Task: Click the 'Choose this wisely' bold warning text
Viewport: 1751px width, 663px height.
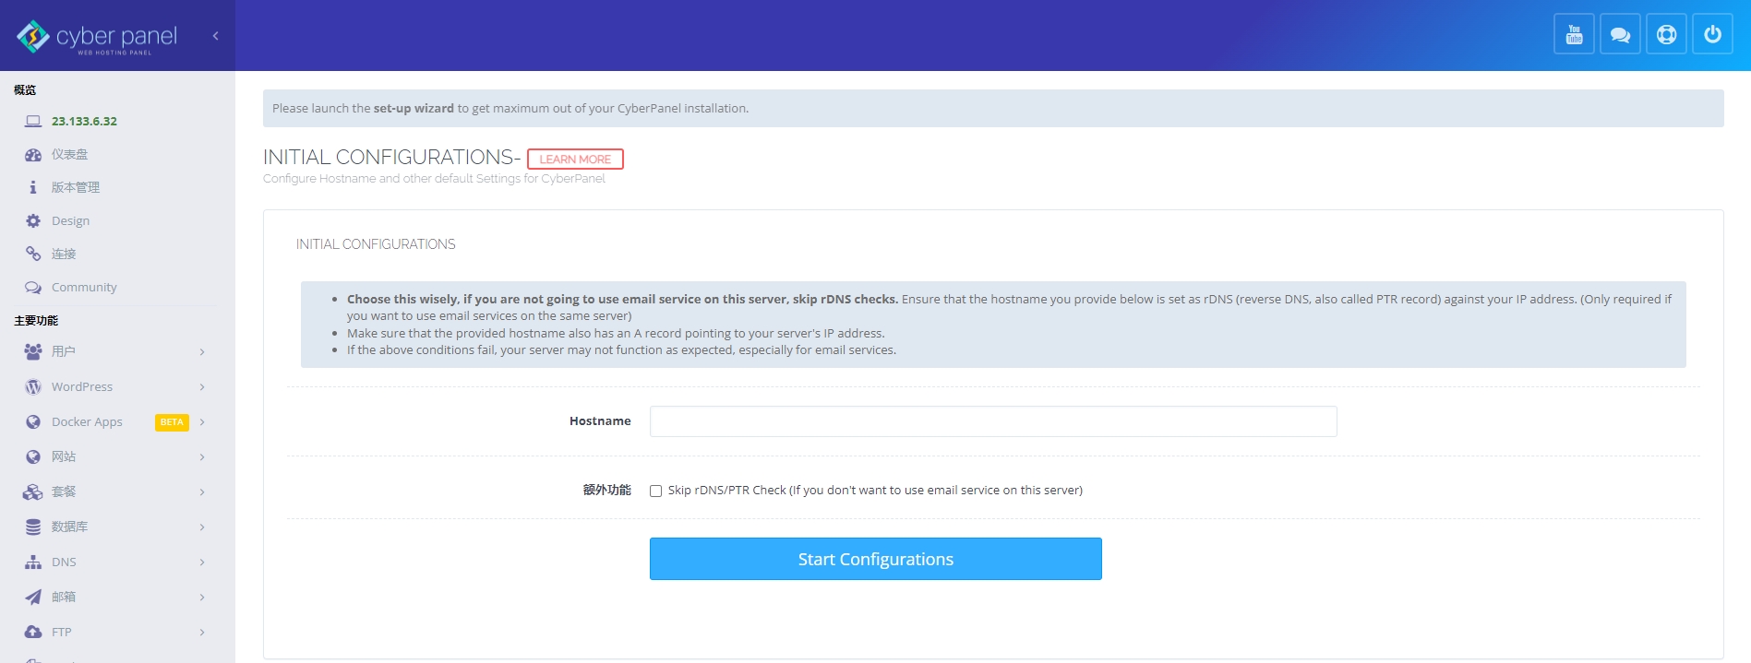Action: [x=622, y=300]
